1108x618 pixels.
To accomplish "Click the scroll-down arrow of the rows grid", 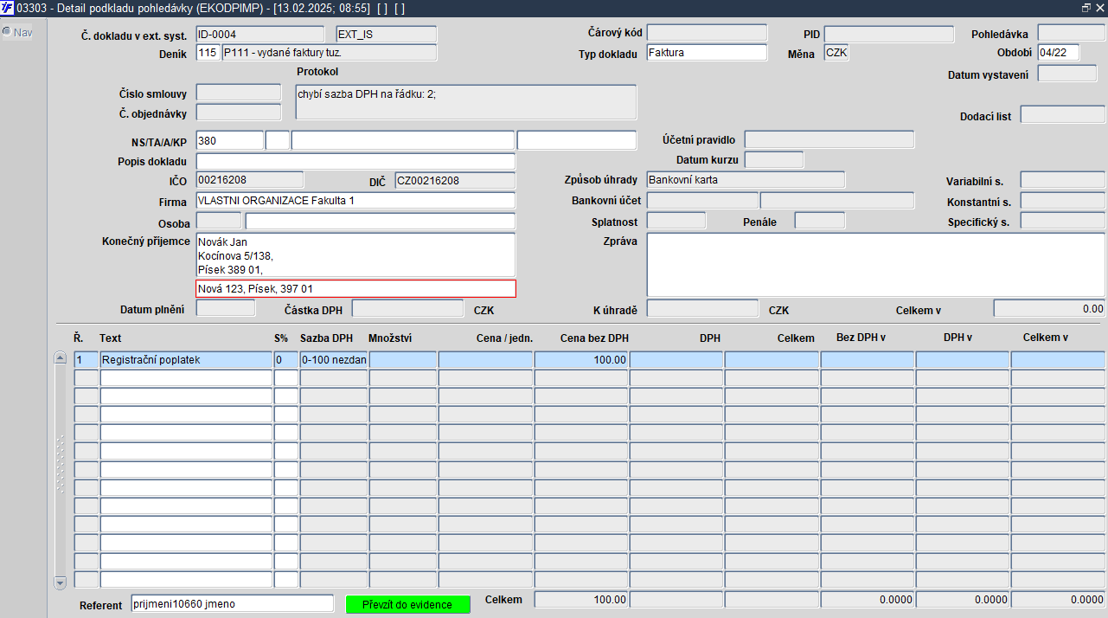I will 60,583.
